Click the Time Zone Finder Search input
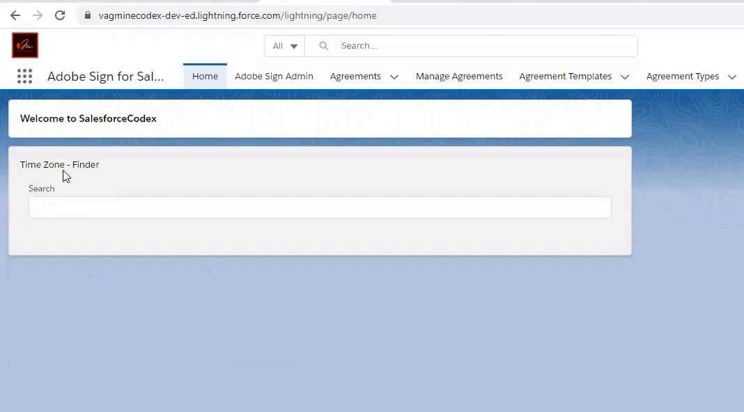744x412 pixels. pyautogui.click(x=320, y=207)
